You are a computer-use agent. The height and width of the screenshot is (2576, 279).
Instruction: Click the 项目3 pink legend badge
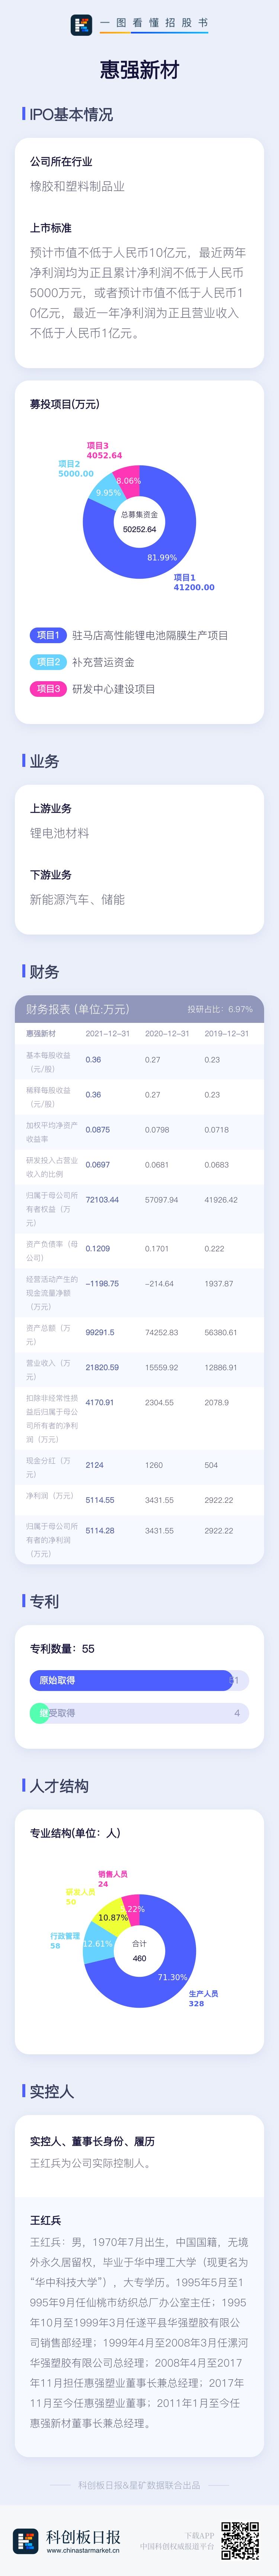[x=47, y=689]
